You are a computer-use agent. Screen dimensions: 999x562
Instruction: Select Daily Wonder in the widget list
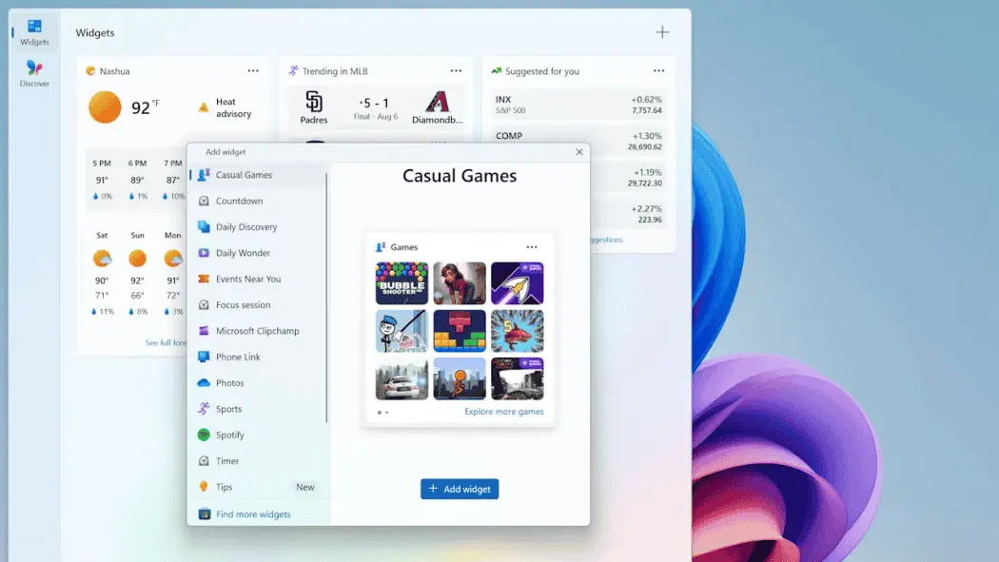(x=258, y=253)
